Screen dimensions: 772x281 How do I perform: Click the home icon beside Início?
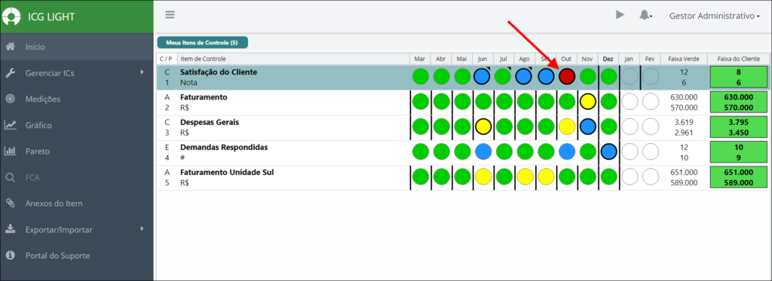point(10,47)
